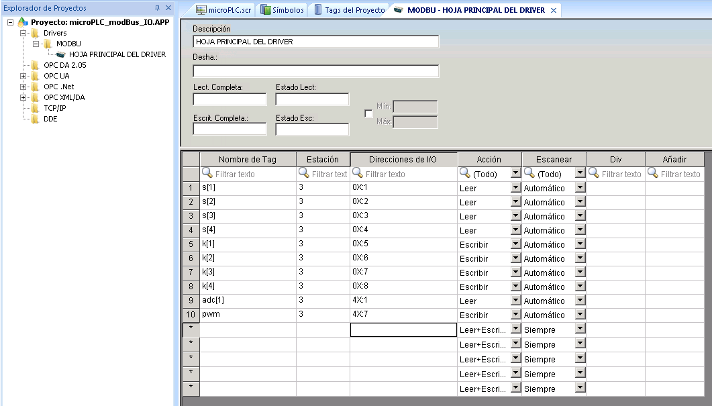Open Acción dropdown for s[1] row

(x=515, y=187)
